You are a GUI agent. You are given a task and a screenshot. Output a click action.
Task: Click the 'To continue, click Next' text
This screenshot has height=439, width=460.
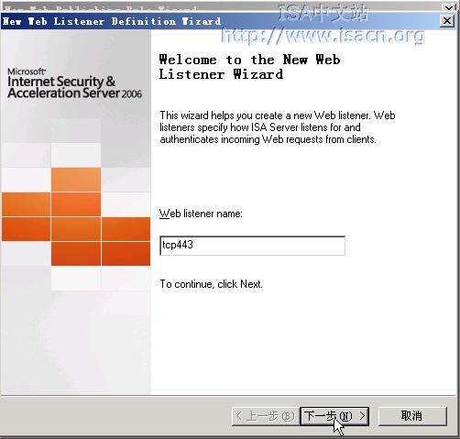click(x=211, y=284)
